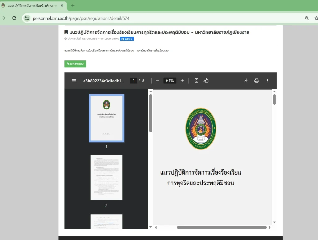
Task: Zoom in with the plus icon
Action: (x=182, y=81)
